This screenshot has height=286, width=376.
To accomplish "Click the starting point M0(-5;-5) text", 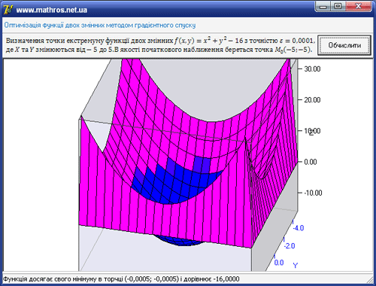I will pyautogui.click(x=293, y=50).
